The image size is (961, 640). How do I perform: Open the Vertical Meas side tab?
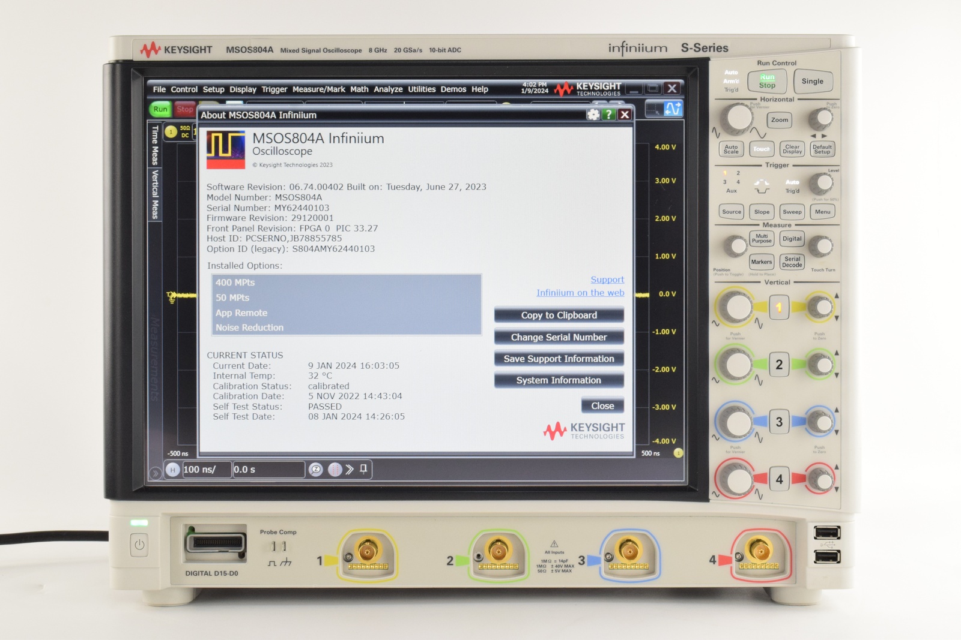pos(154,194)
